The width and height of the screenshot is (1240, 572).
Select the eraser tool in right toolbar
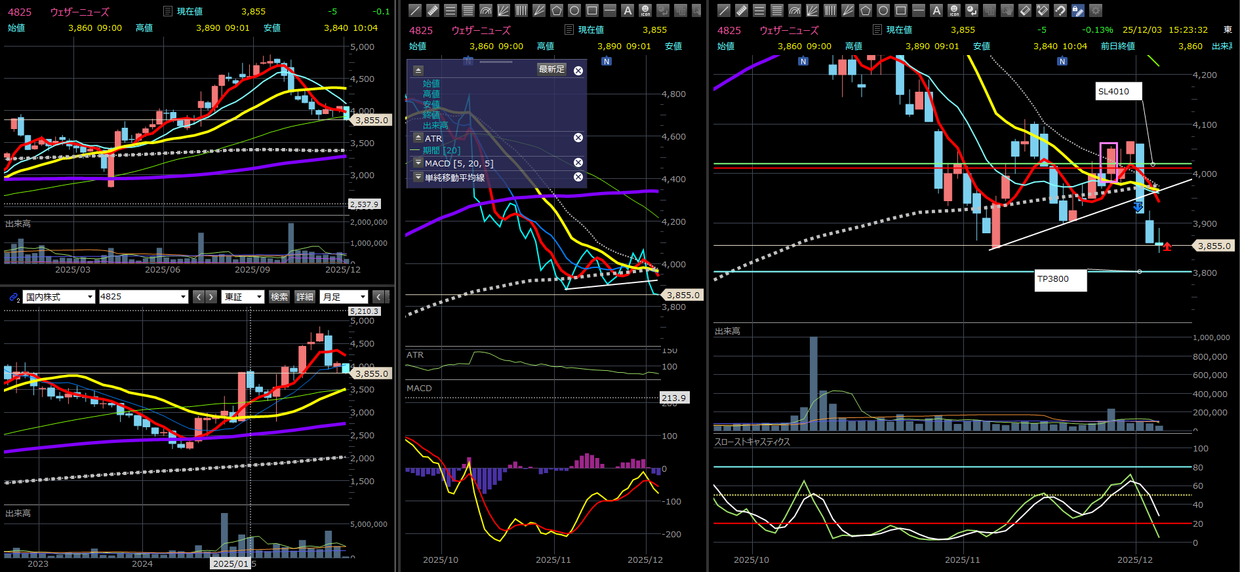[x=1025, y=10]
